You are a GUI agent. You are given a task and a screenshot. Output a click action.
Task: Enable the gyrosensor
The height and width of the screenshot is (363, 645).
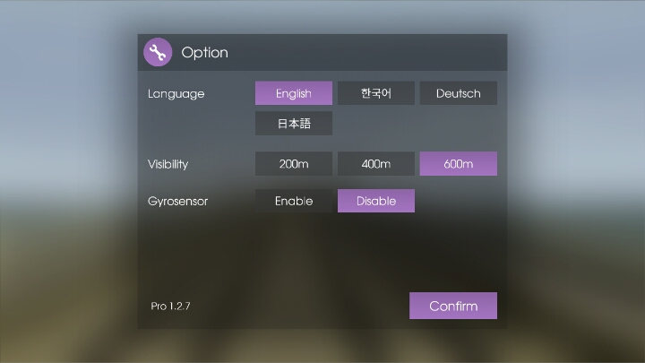tap(294, 201)
